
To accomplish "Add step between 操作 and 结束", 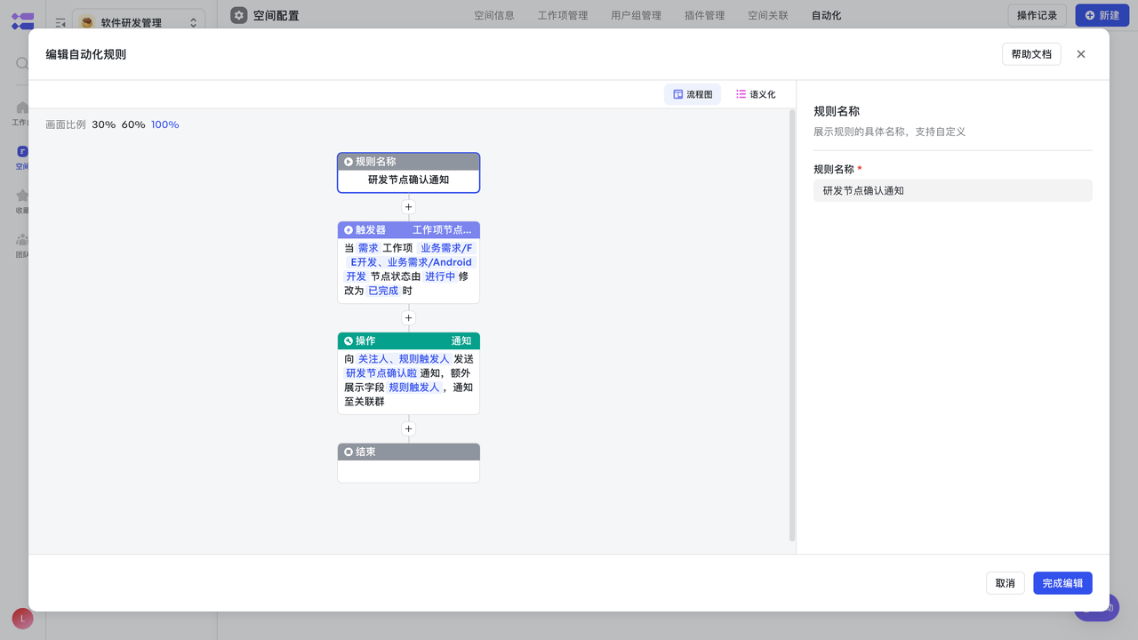I will pos(409,429).
